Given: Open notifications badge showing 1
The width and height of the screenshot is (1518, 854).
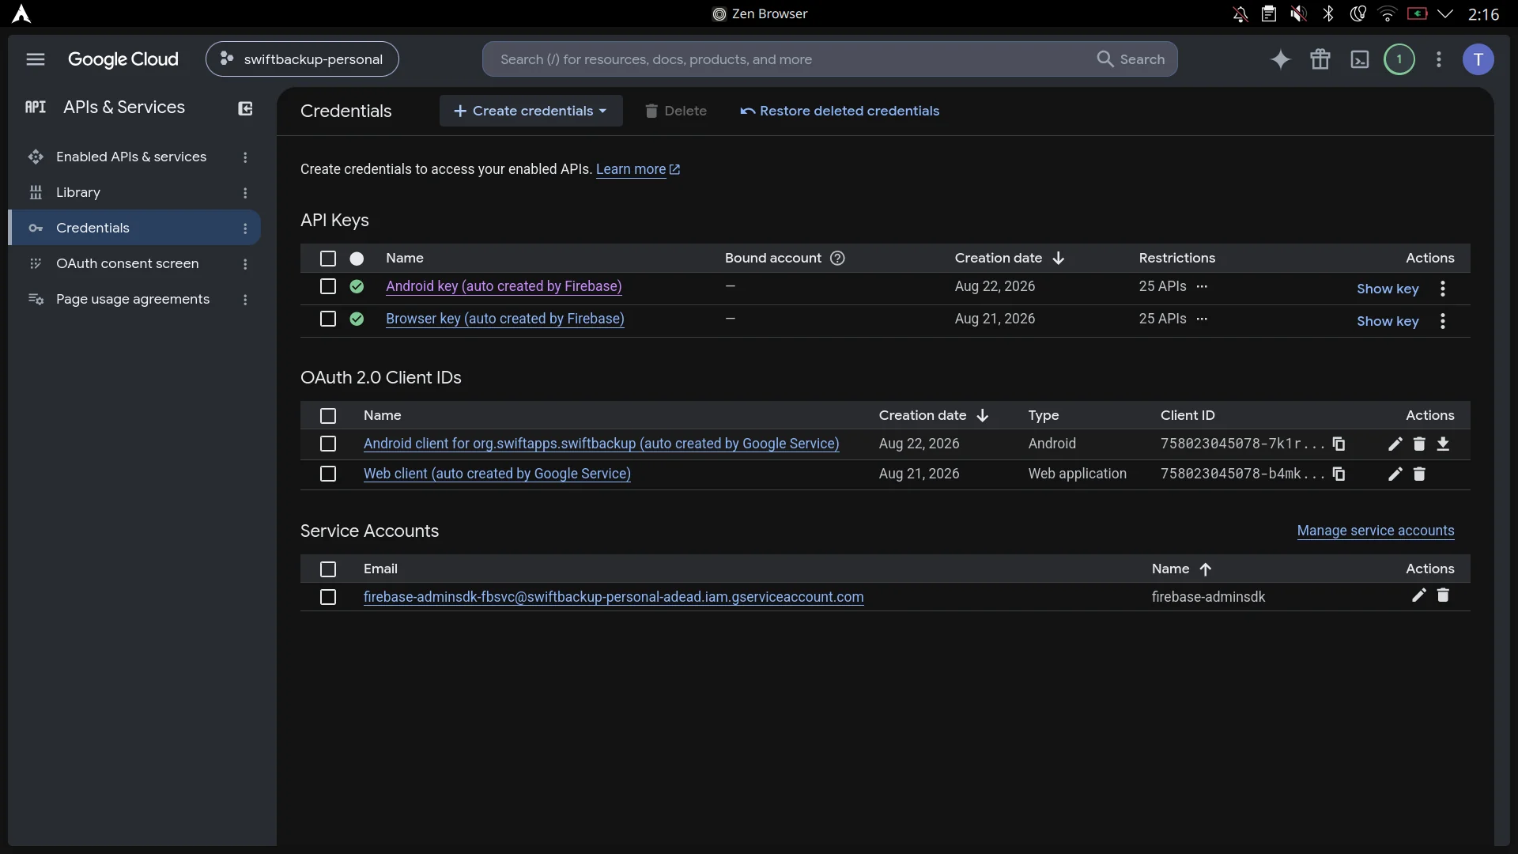Looking at the screenshot, I should [1399, 59].
